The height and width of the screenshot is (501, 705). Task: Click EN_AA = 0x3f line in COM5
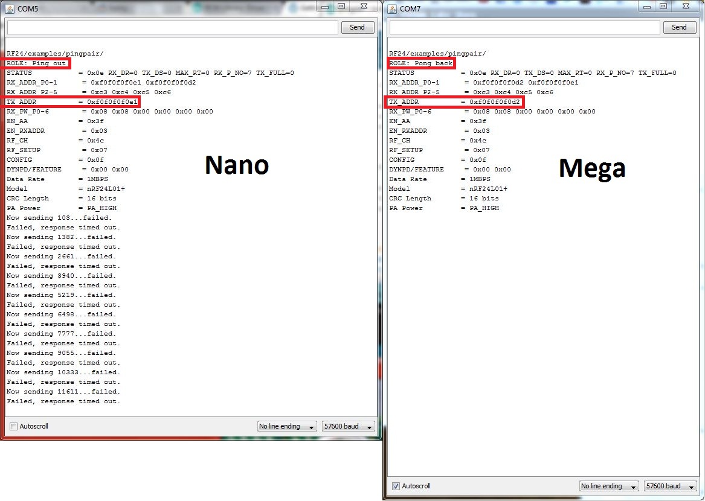click(55, 121)
